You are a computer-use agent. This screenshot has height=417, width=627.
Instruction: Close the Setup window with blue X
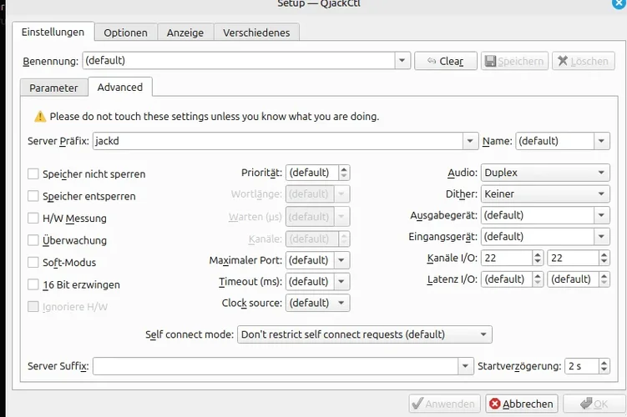(619, 3)
